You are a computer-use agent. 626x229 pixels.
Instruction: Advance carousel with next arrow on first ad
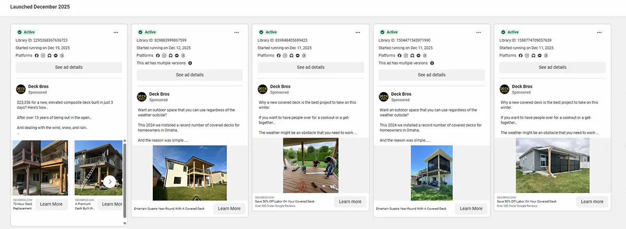[x=110, y=182]
